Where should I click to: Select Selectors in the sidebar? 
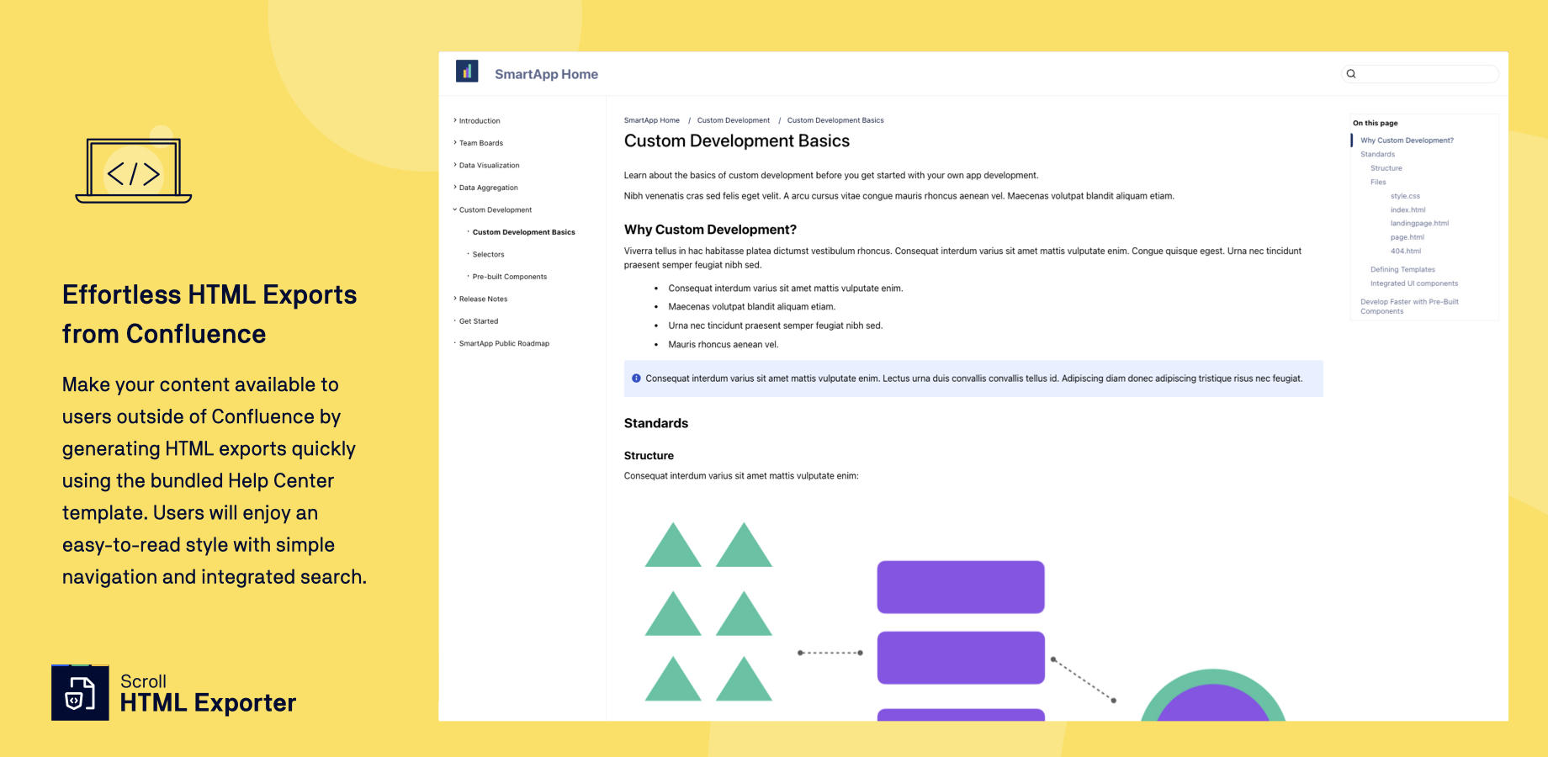pyautogui.click(x=488, y=254)
